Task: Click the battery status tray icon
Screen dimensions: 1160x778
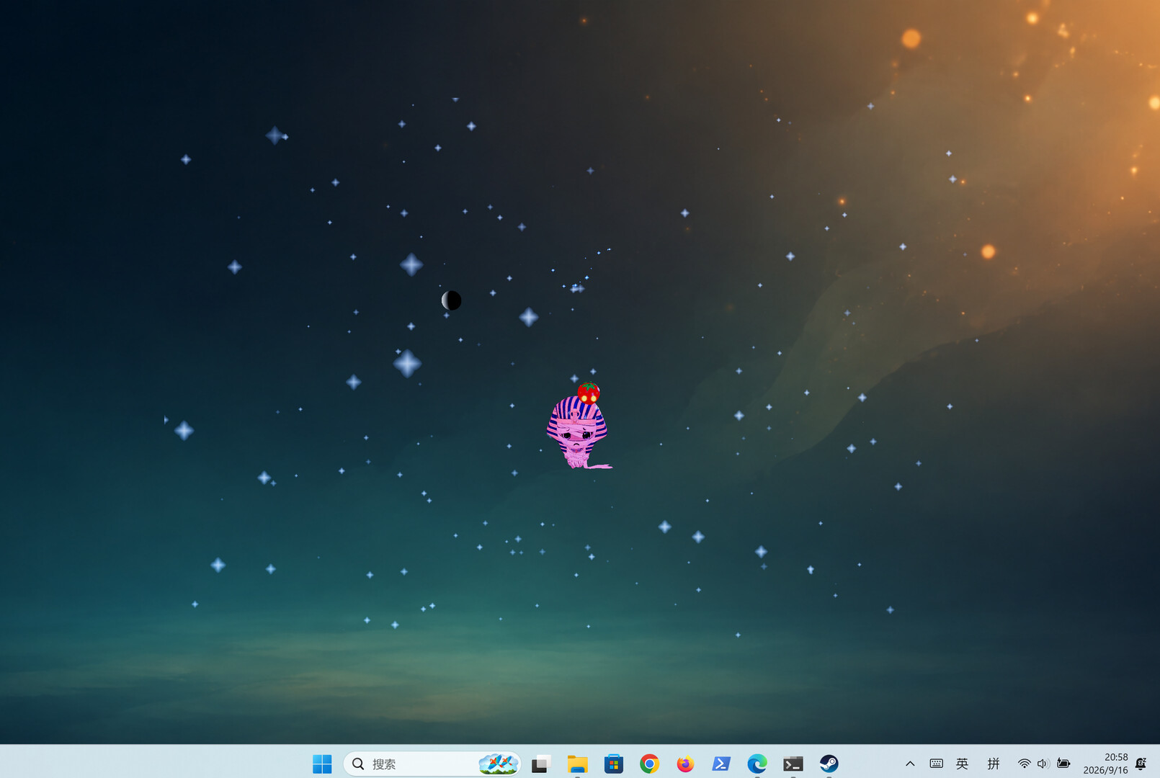Action: pyautogui.click(x=1063, y=764)
